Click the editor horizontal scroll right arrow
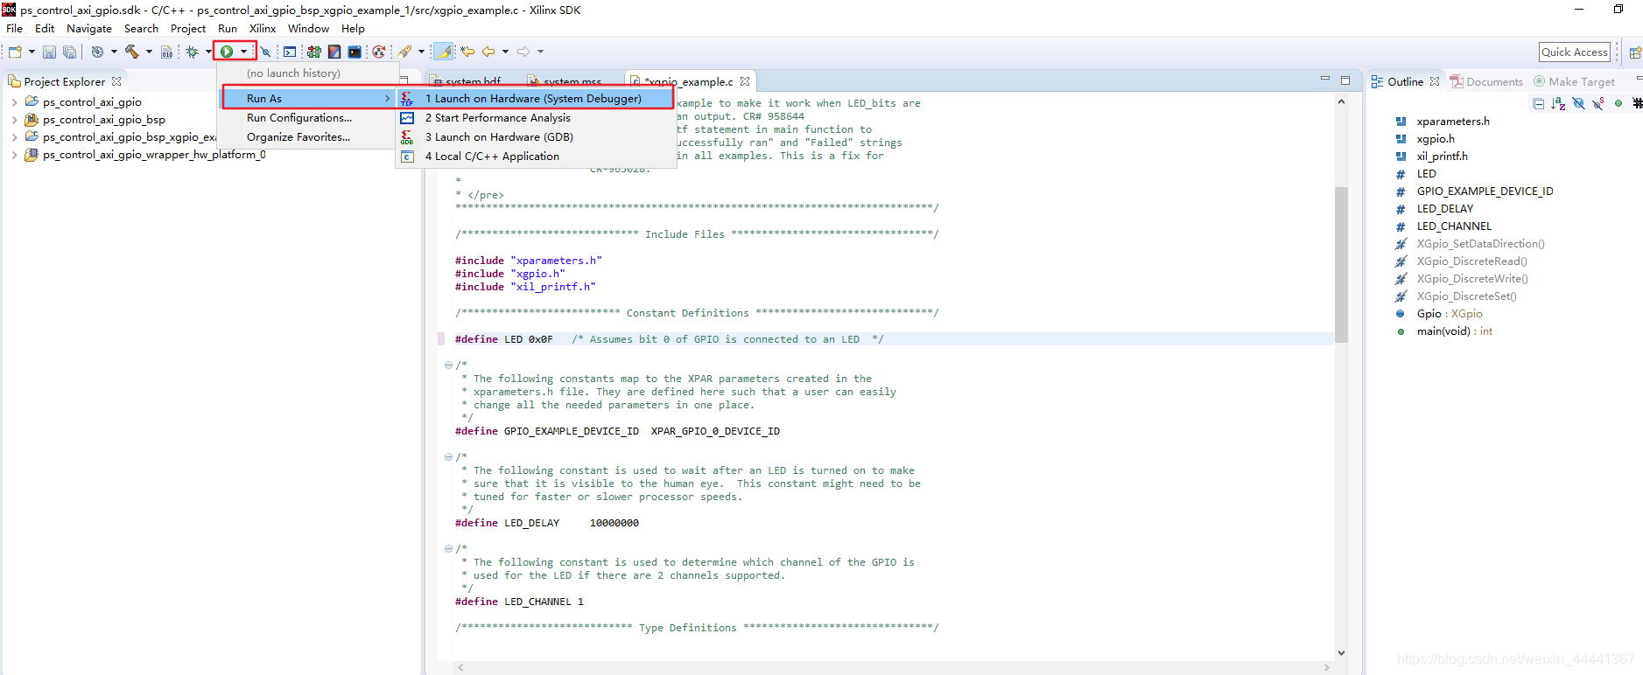Viewport: 1643px width, 675px height. [1327, 667]
